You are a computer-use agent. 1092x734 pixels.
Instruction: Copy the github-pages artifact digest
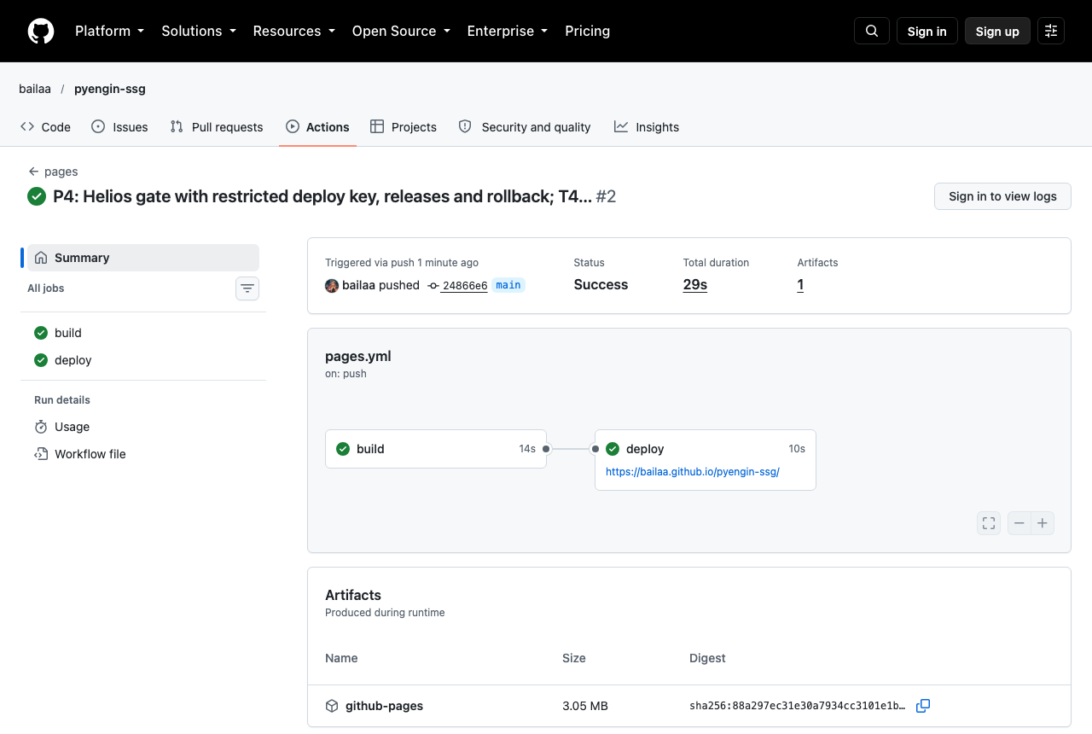click(923, 706)
